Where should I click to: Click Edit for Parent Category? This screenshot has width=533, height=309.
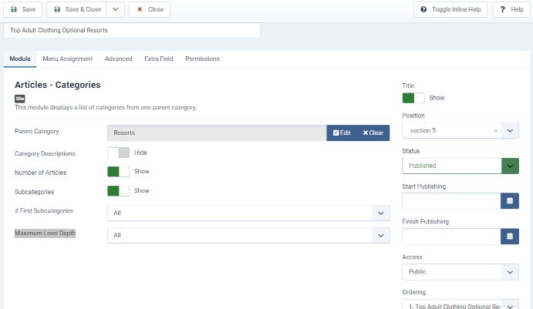[x=342, y=133]
